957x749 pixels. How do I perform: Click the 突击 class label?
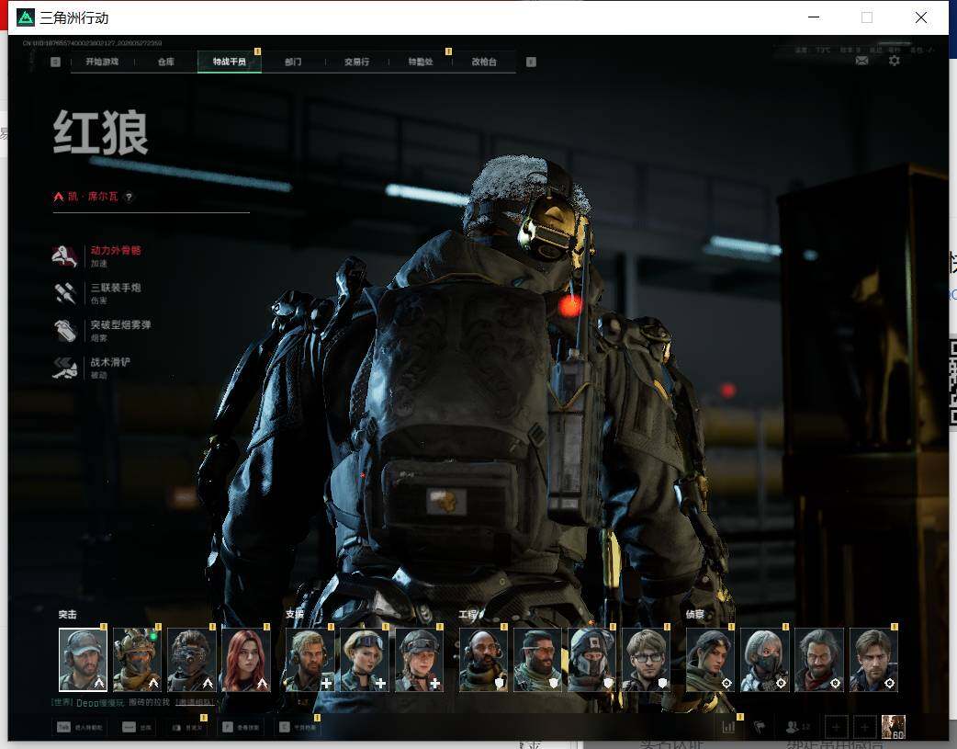[x=68, y=615]
